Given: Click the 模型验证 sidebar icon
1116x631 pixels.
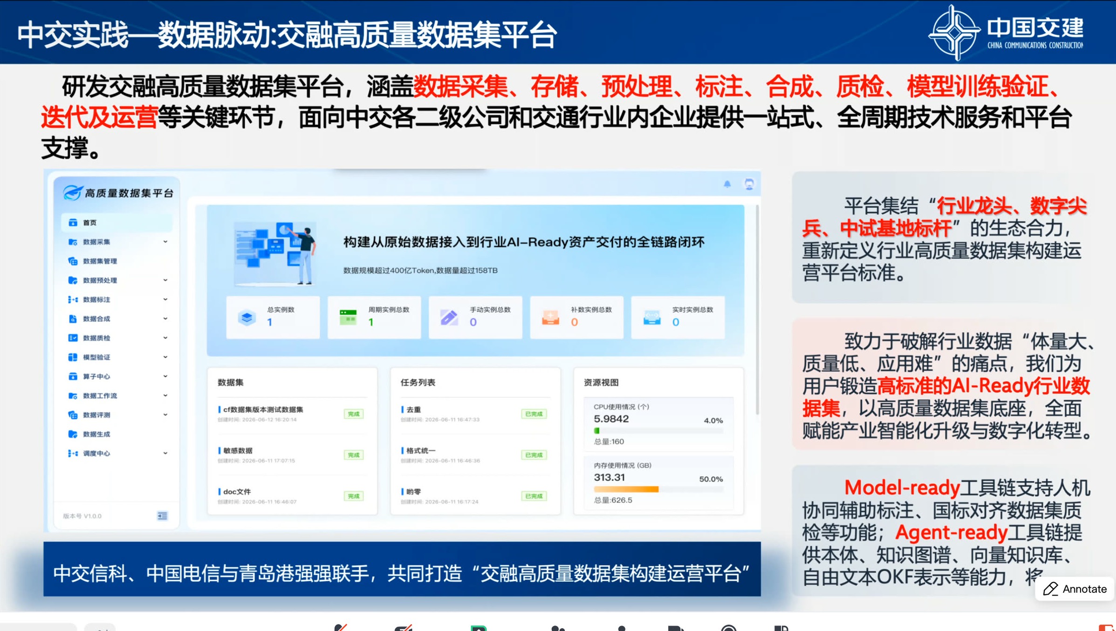Looking at the screenshot, I should click(x=73, y=357).
